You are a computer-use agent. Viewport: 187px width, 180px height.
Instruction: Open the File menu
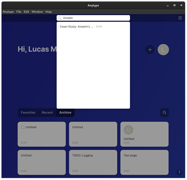[19, 12]
